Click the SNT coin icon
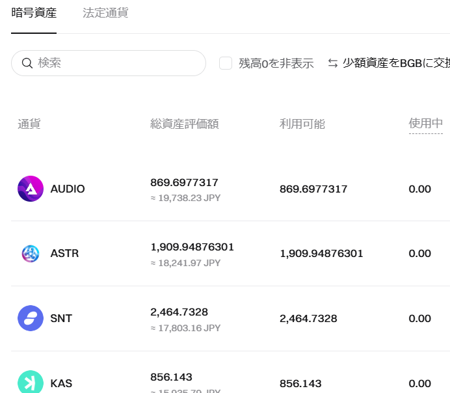450x393 pixels. [31, 318]
